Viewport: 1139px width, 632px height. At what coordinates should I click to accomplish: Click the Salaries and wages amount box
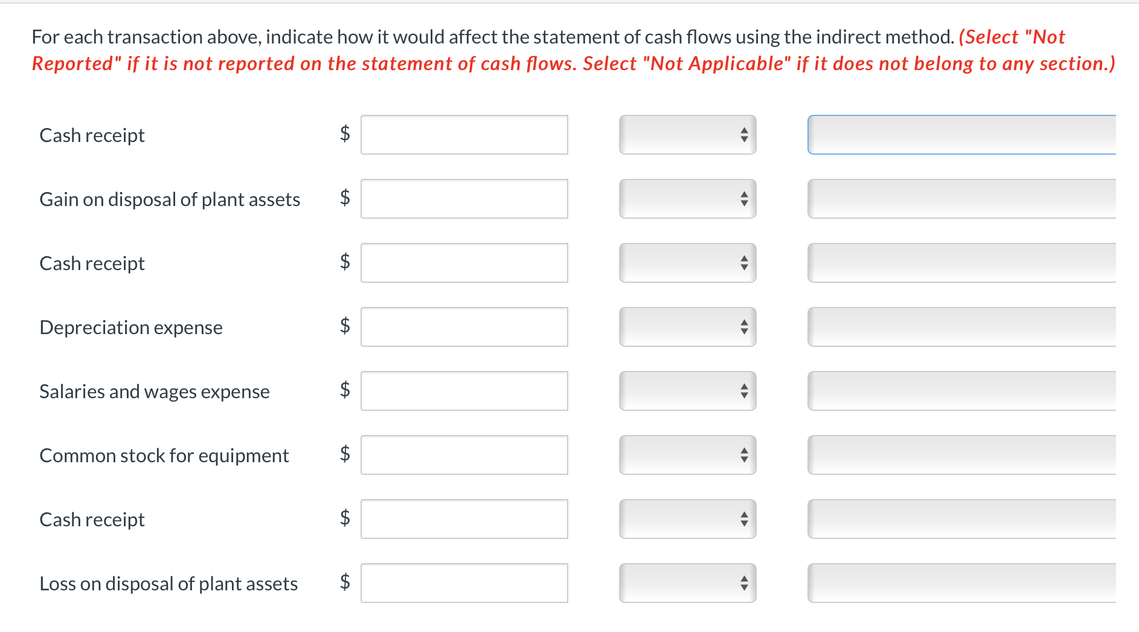point(464,391)
